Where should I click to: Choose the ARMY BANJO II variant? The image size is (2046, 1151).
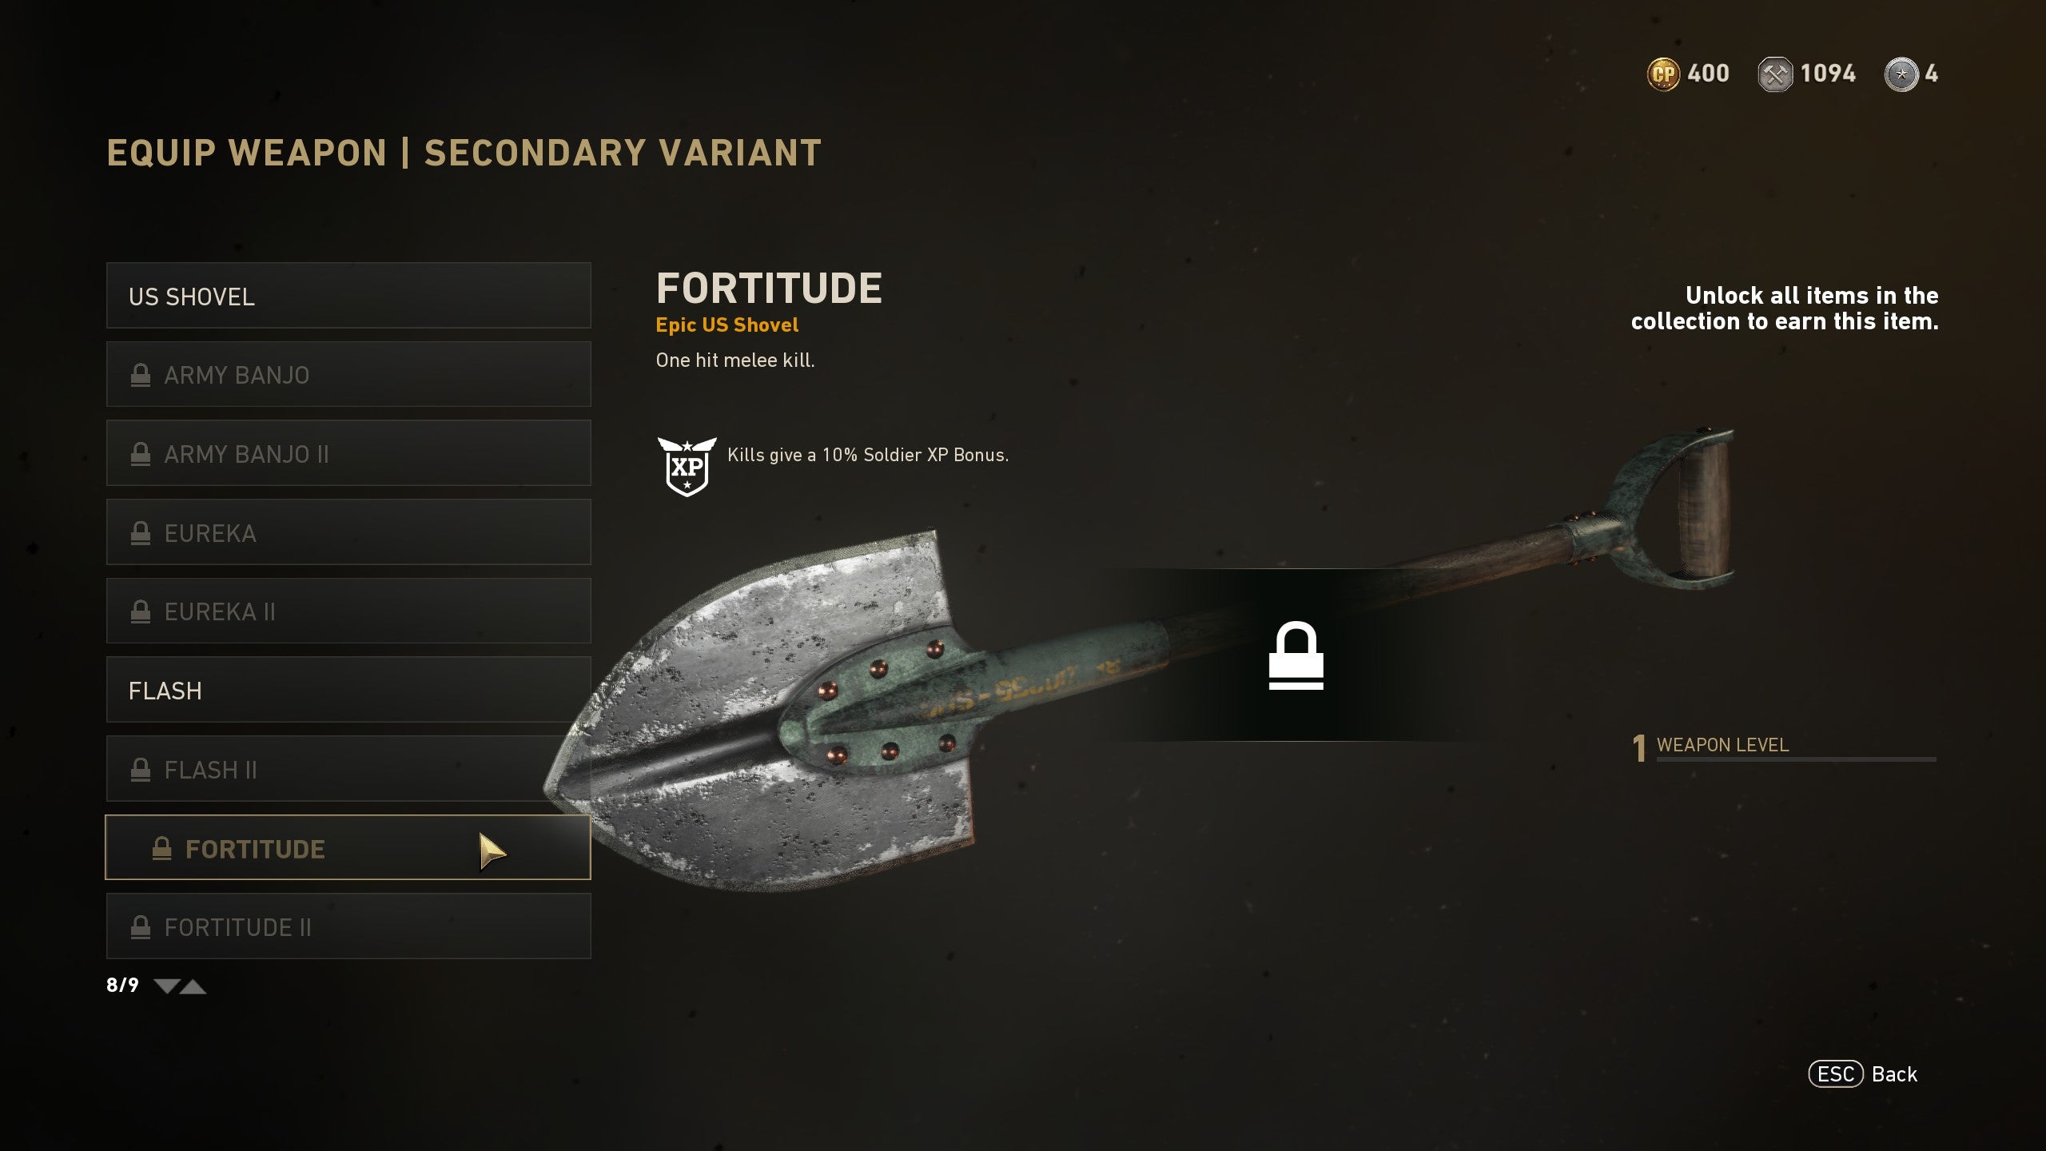click(348, 453)
